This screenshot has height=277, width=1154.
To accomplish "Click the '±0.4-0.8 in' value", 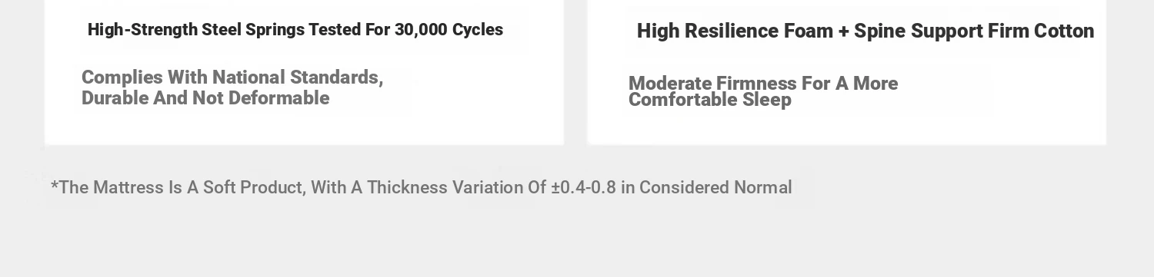I will [x=593, y=188].
